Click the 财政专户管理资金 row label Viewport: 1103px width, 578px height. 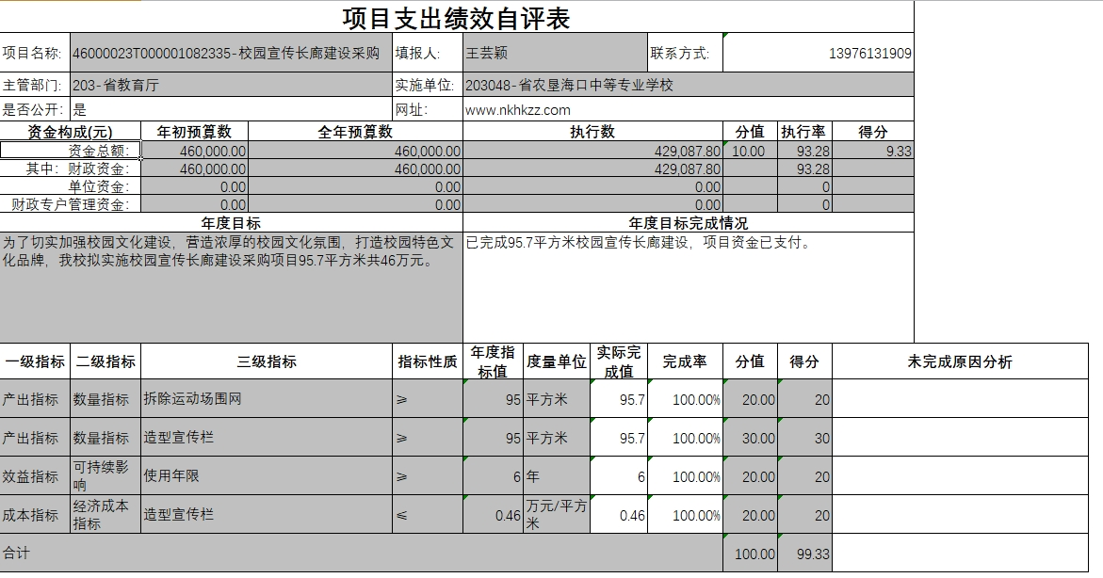tap(71, 204)
